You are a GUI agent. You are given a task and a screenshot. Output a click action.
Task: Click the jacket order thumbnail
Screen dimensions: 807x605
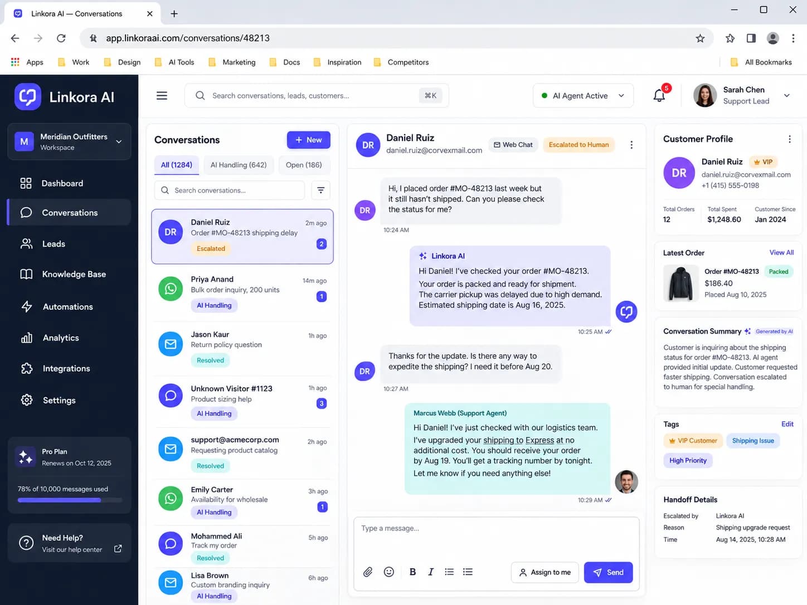coord(680,283)
